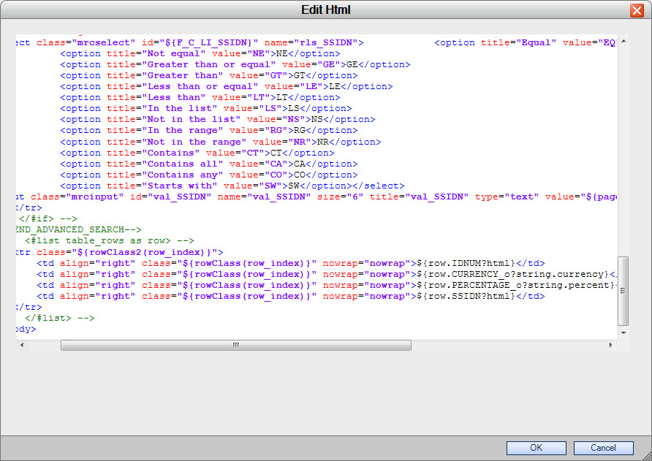Place cursor in the Equal option line

pyautogui.click(x=512, y=42)
